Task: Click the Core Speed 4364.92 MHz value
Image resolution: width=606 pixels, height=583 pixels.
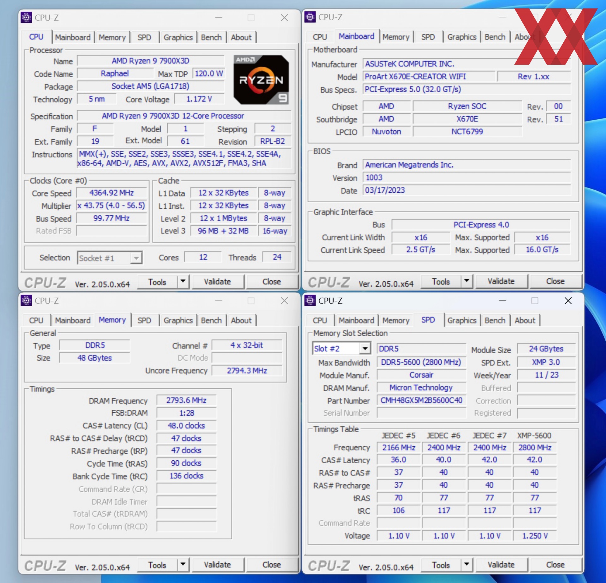Action: tap(111, 193)
